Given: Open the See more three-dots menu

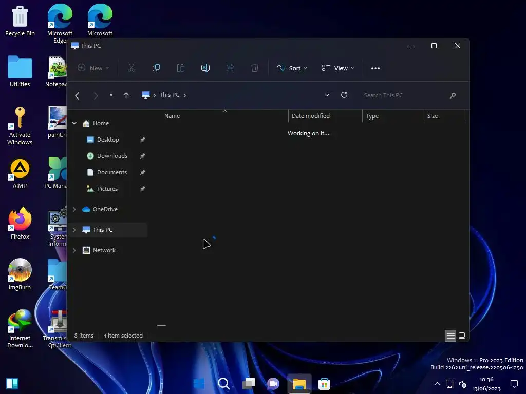Looking at the screenshot, I should 375,68.
